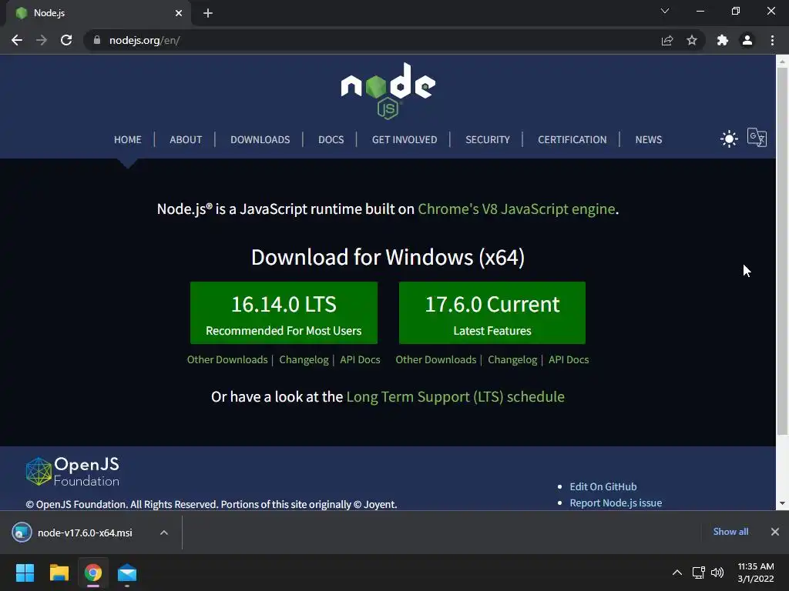Go back to the previous page
This screenshot has height=591, width=789.
pos(17,40)
